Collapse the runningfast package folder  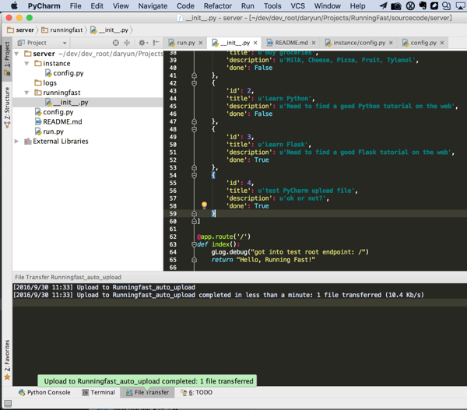click(26, 93)
